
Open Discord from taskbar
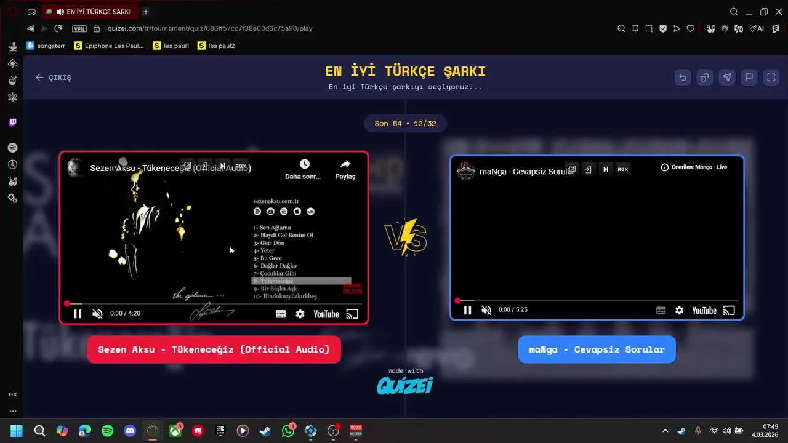pyautogui.click(x=130, y=431)
